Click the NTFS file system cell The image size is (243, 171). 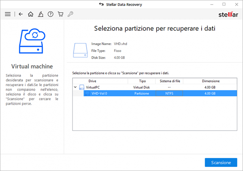point(169,93)
